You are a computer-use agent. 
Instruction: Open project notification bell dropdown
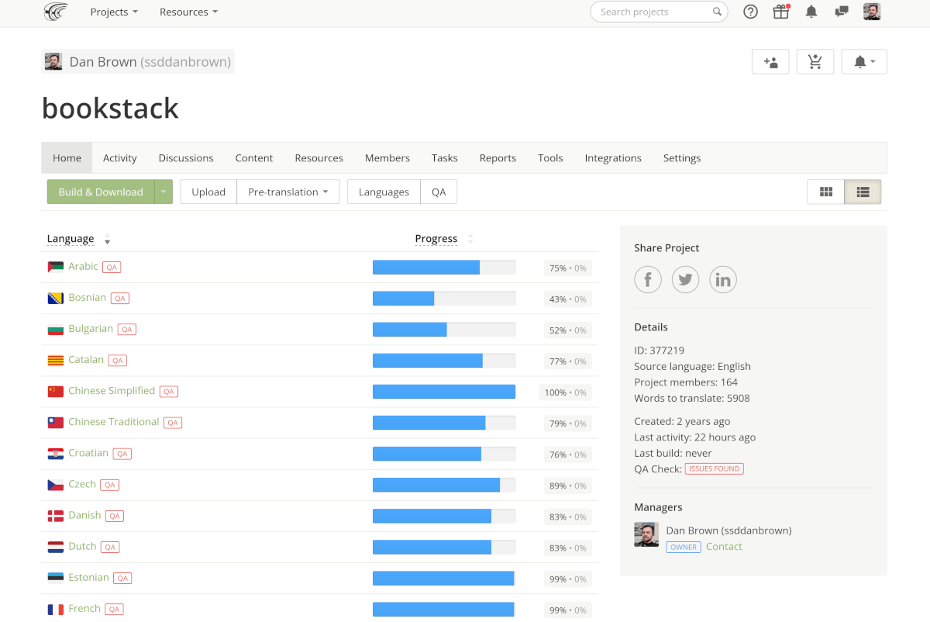coord(864,62)
